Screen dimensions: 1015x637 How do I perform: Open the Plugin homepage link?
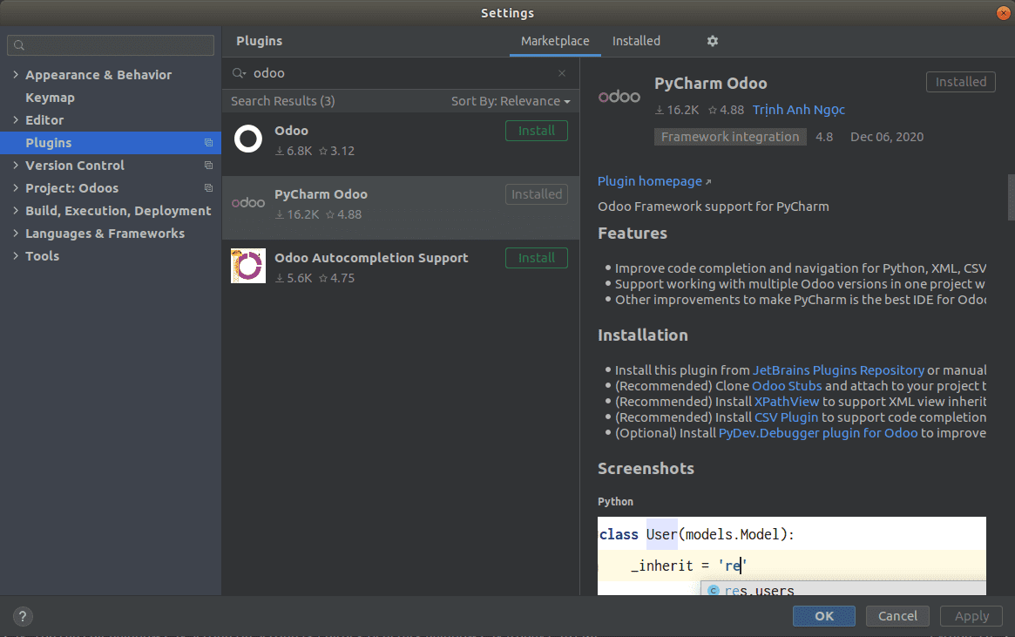coord(653,181)
